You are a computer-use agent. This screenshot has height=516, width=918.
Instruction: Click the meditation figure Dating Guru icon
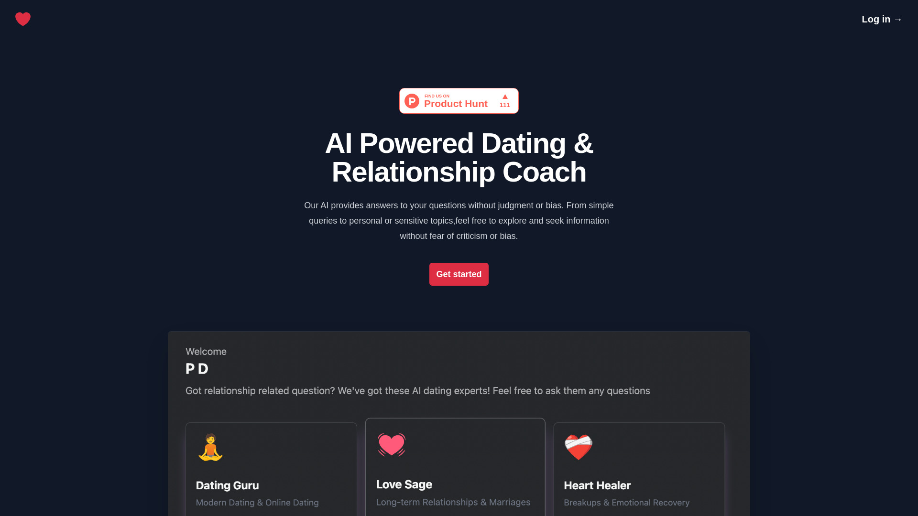tap(210, 447)
